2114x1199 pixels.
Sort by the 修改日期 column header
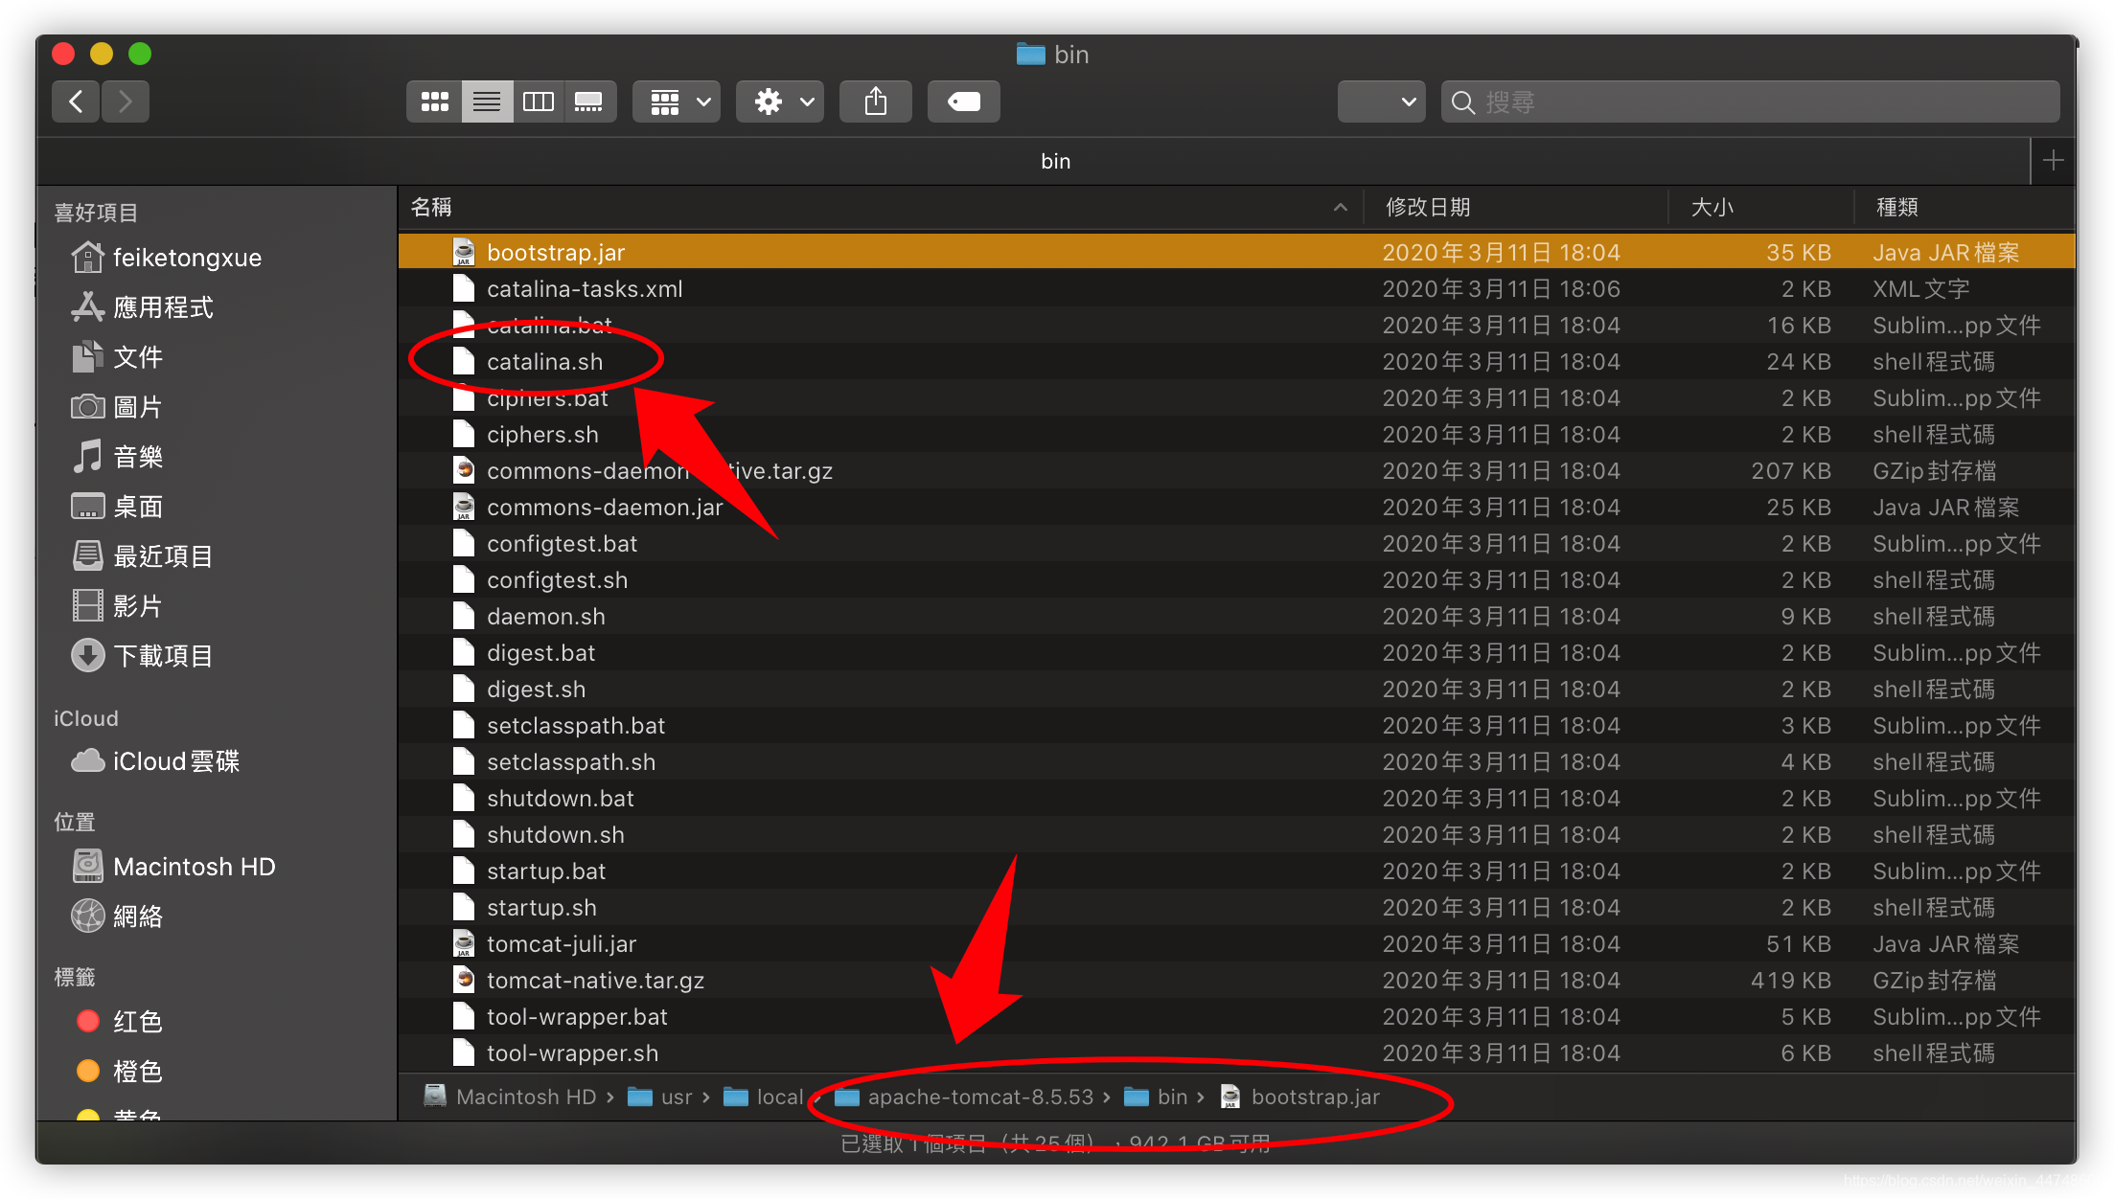click(1428, 207)
